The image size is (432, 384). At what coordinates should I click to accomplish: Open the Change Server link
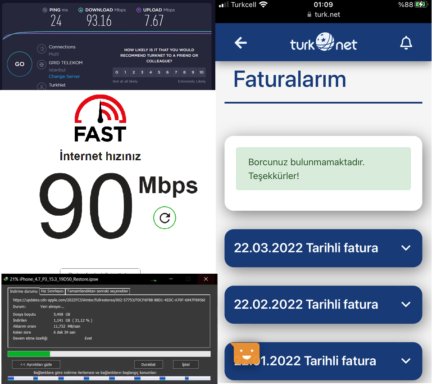(64, 77)
